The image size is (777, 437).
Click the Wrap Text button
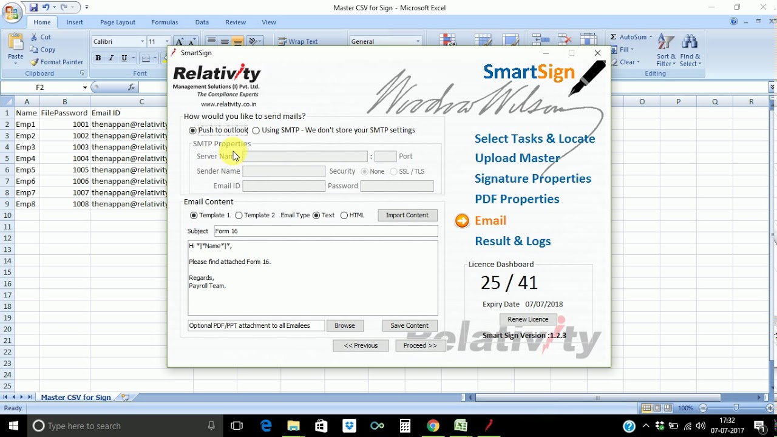(298, 41)
